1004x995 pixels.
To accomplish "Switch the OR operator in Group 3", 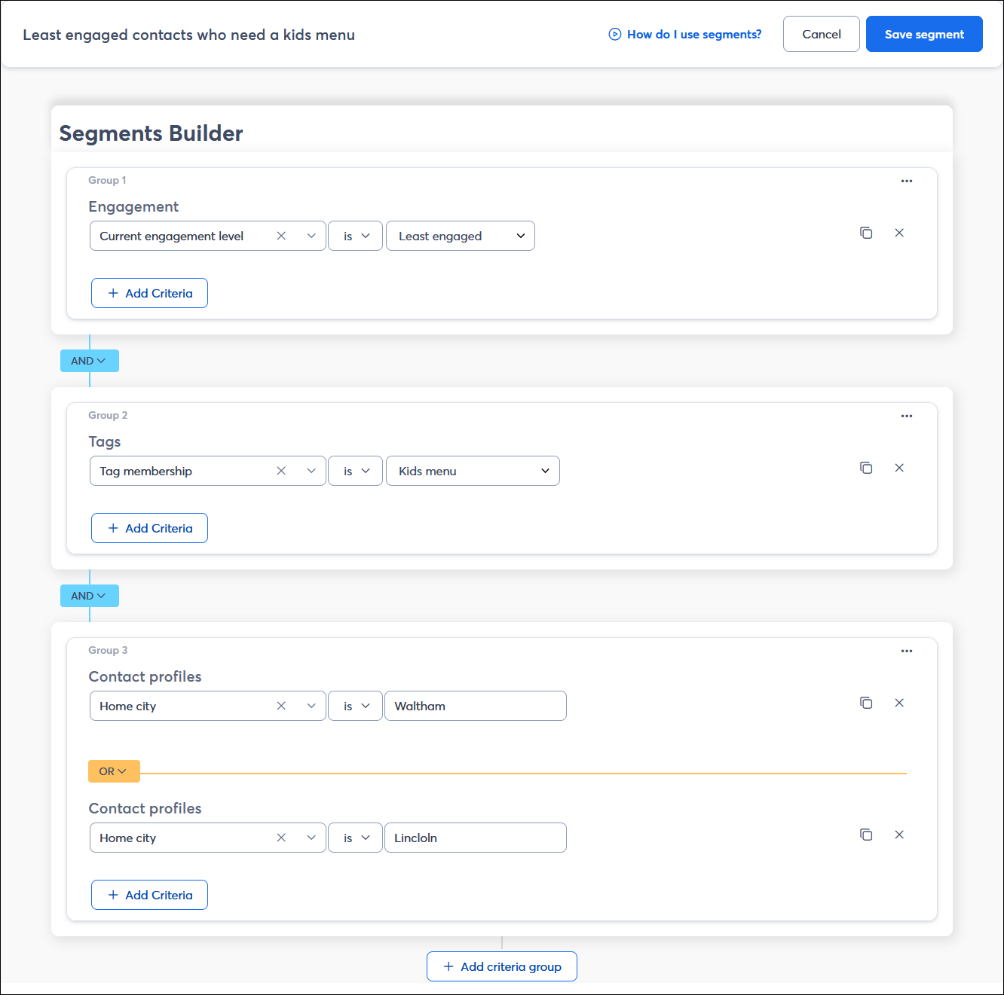I will click(x=113, y=771).
